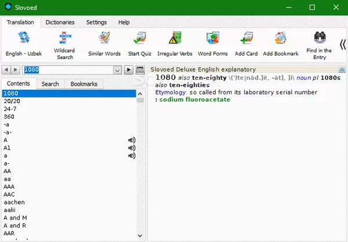Select lowercase aa entry
Viewport: 348px width, 242px height.
69,179
